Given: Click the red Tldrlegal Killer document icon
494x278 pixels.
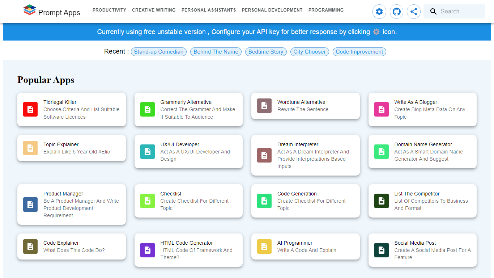Looking at the screenshot, I should click(30, 109).
